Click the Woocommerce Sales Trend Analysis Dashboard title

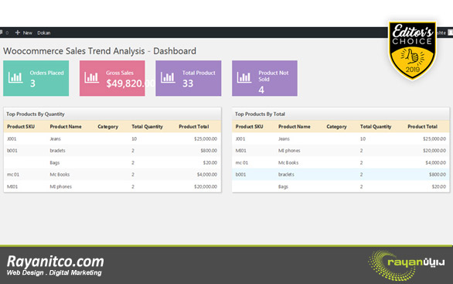click(100, 51)
